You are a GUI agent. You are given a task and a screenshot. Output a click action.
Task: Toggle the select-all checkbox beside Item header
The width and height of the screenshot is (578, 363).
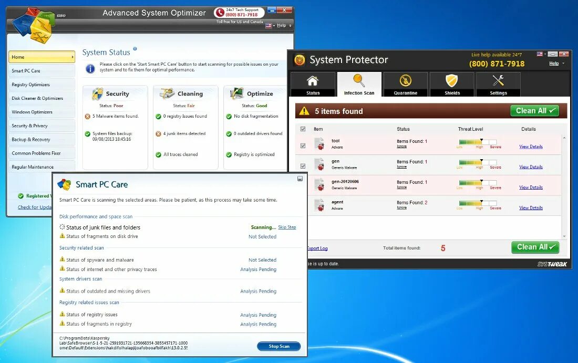tap(303, 129)
